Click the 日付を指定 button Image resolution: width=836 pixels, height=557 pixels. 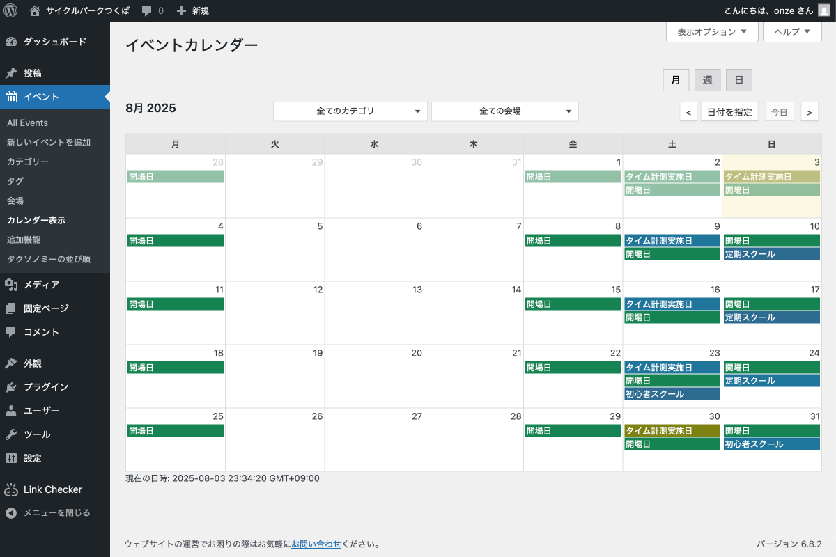pyautogui.click(x=729, y=111)
